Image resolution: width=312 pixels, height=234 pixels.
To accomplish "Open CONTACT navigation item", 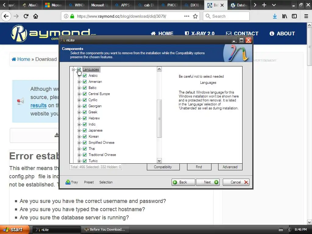I will [242, 34].
